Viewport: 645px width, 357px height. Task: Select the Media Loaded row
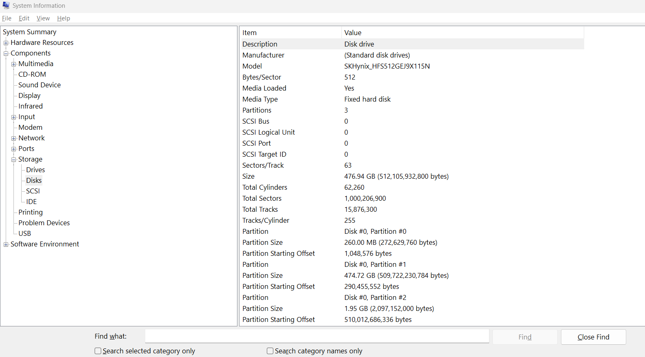(x=412, y=88)
